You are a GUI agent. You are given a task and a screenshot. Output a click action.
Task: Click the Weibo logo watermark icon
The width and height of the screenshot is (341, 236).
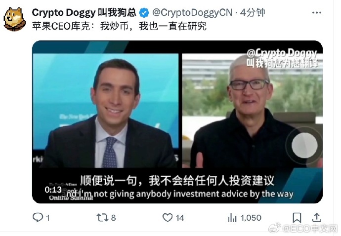(x=275, y=228)
